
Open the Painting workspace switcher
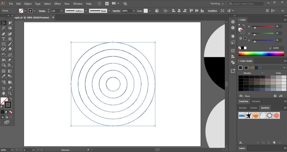click(x=217, y=4)
